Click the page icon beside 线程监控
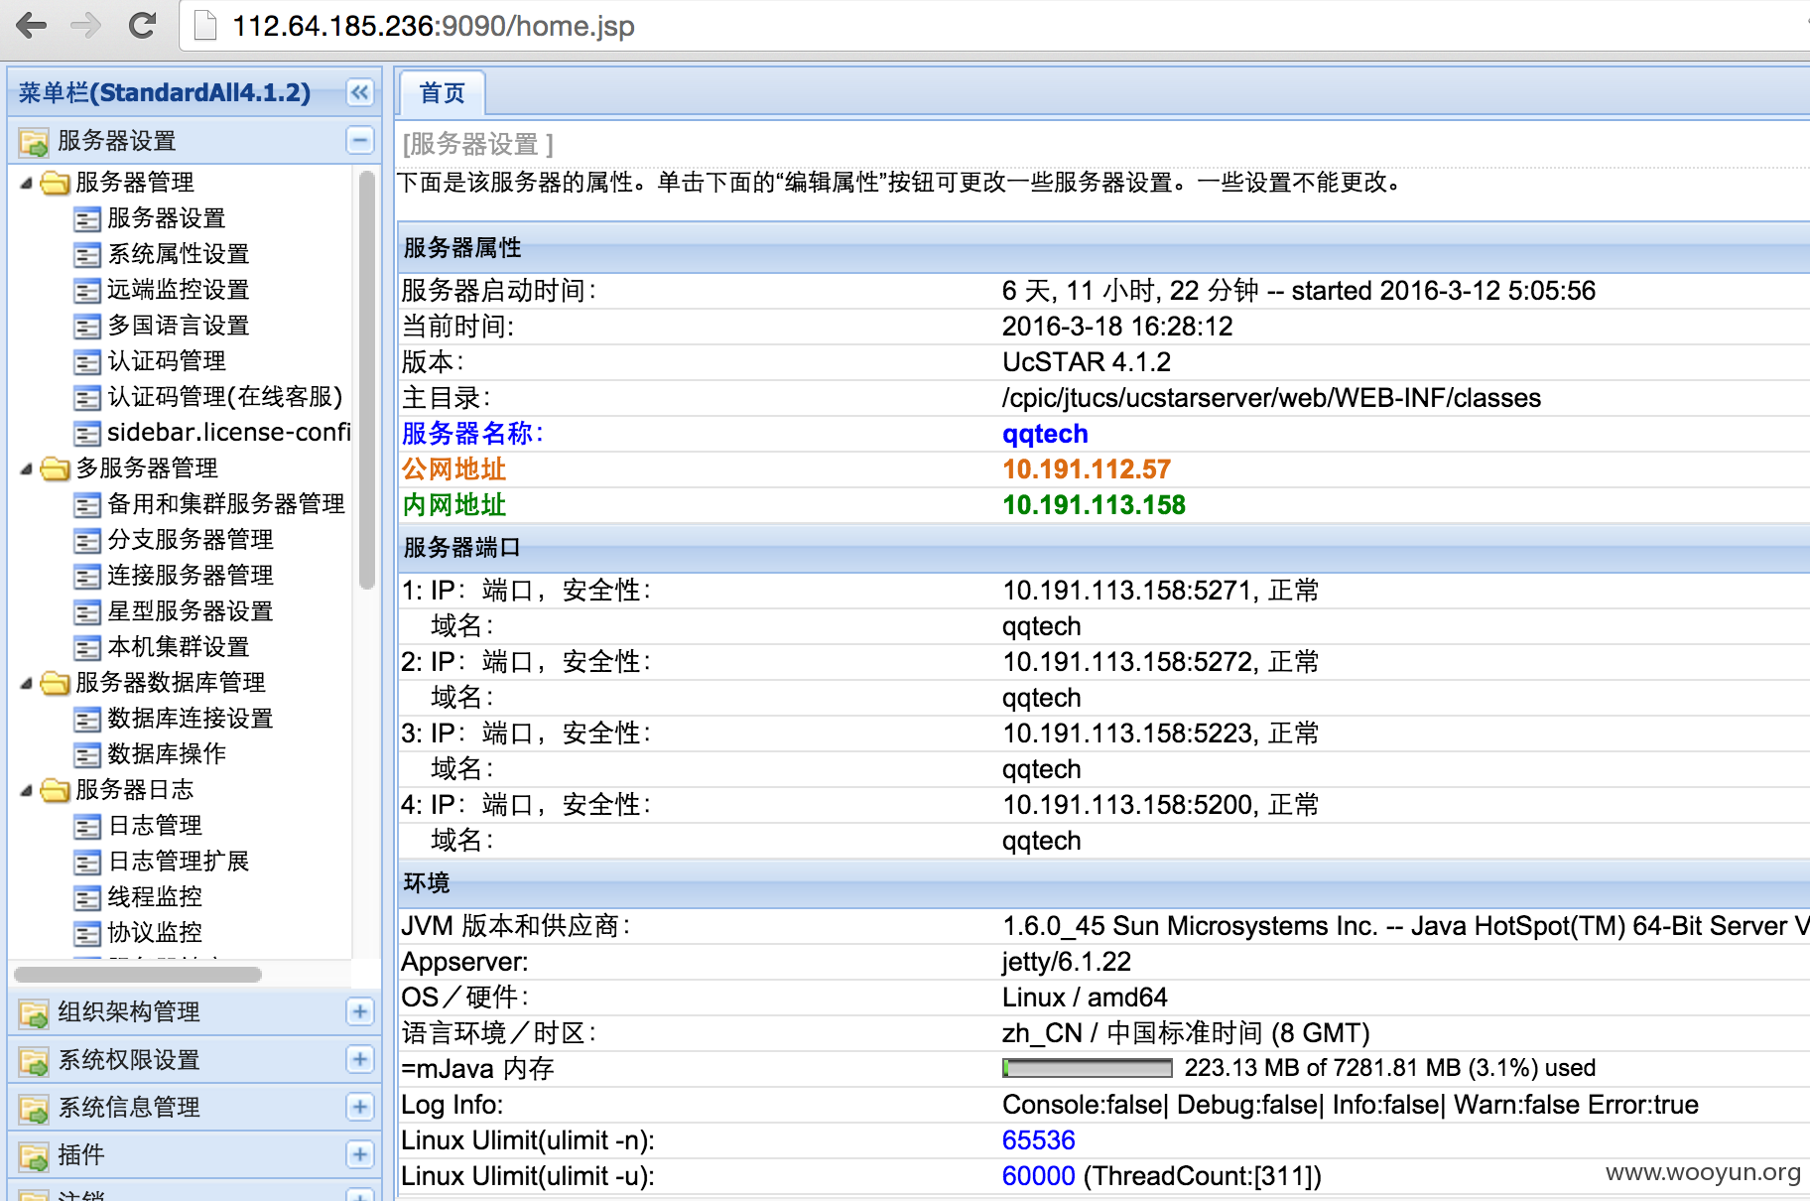 87,898
